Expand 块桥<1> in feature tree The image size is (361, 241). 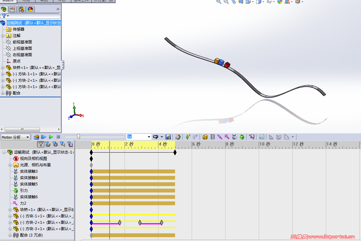coord(3,68)
